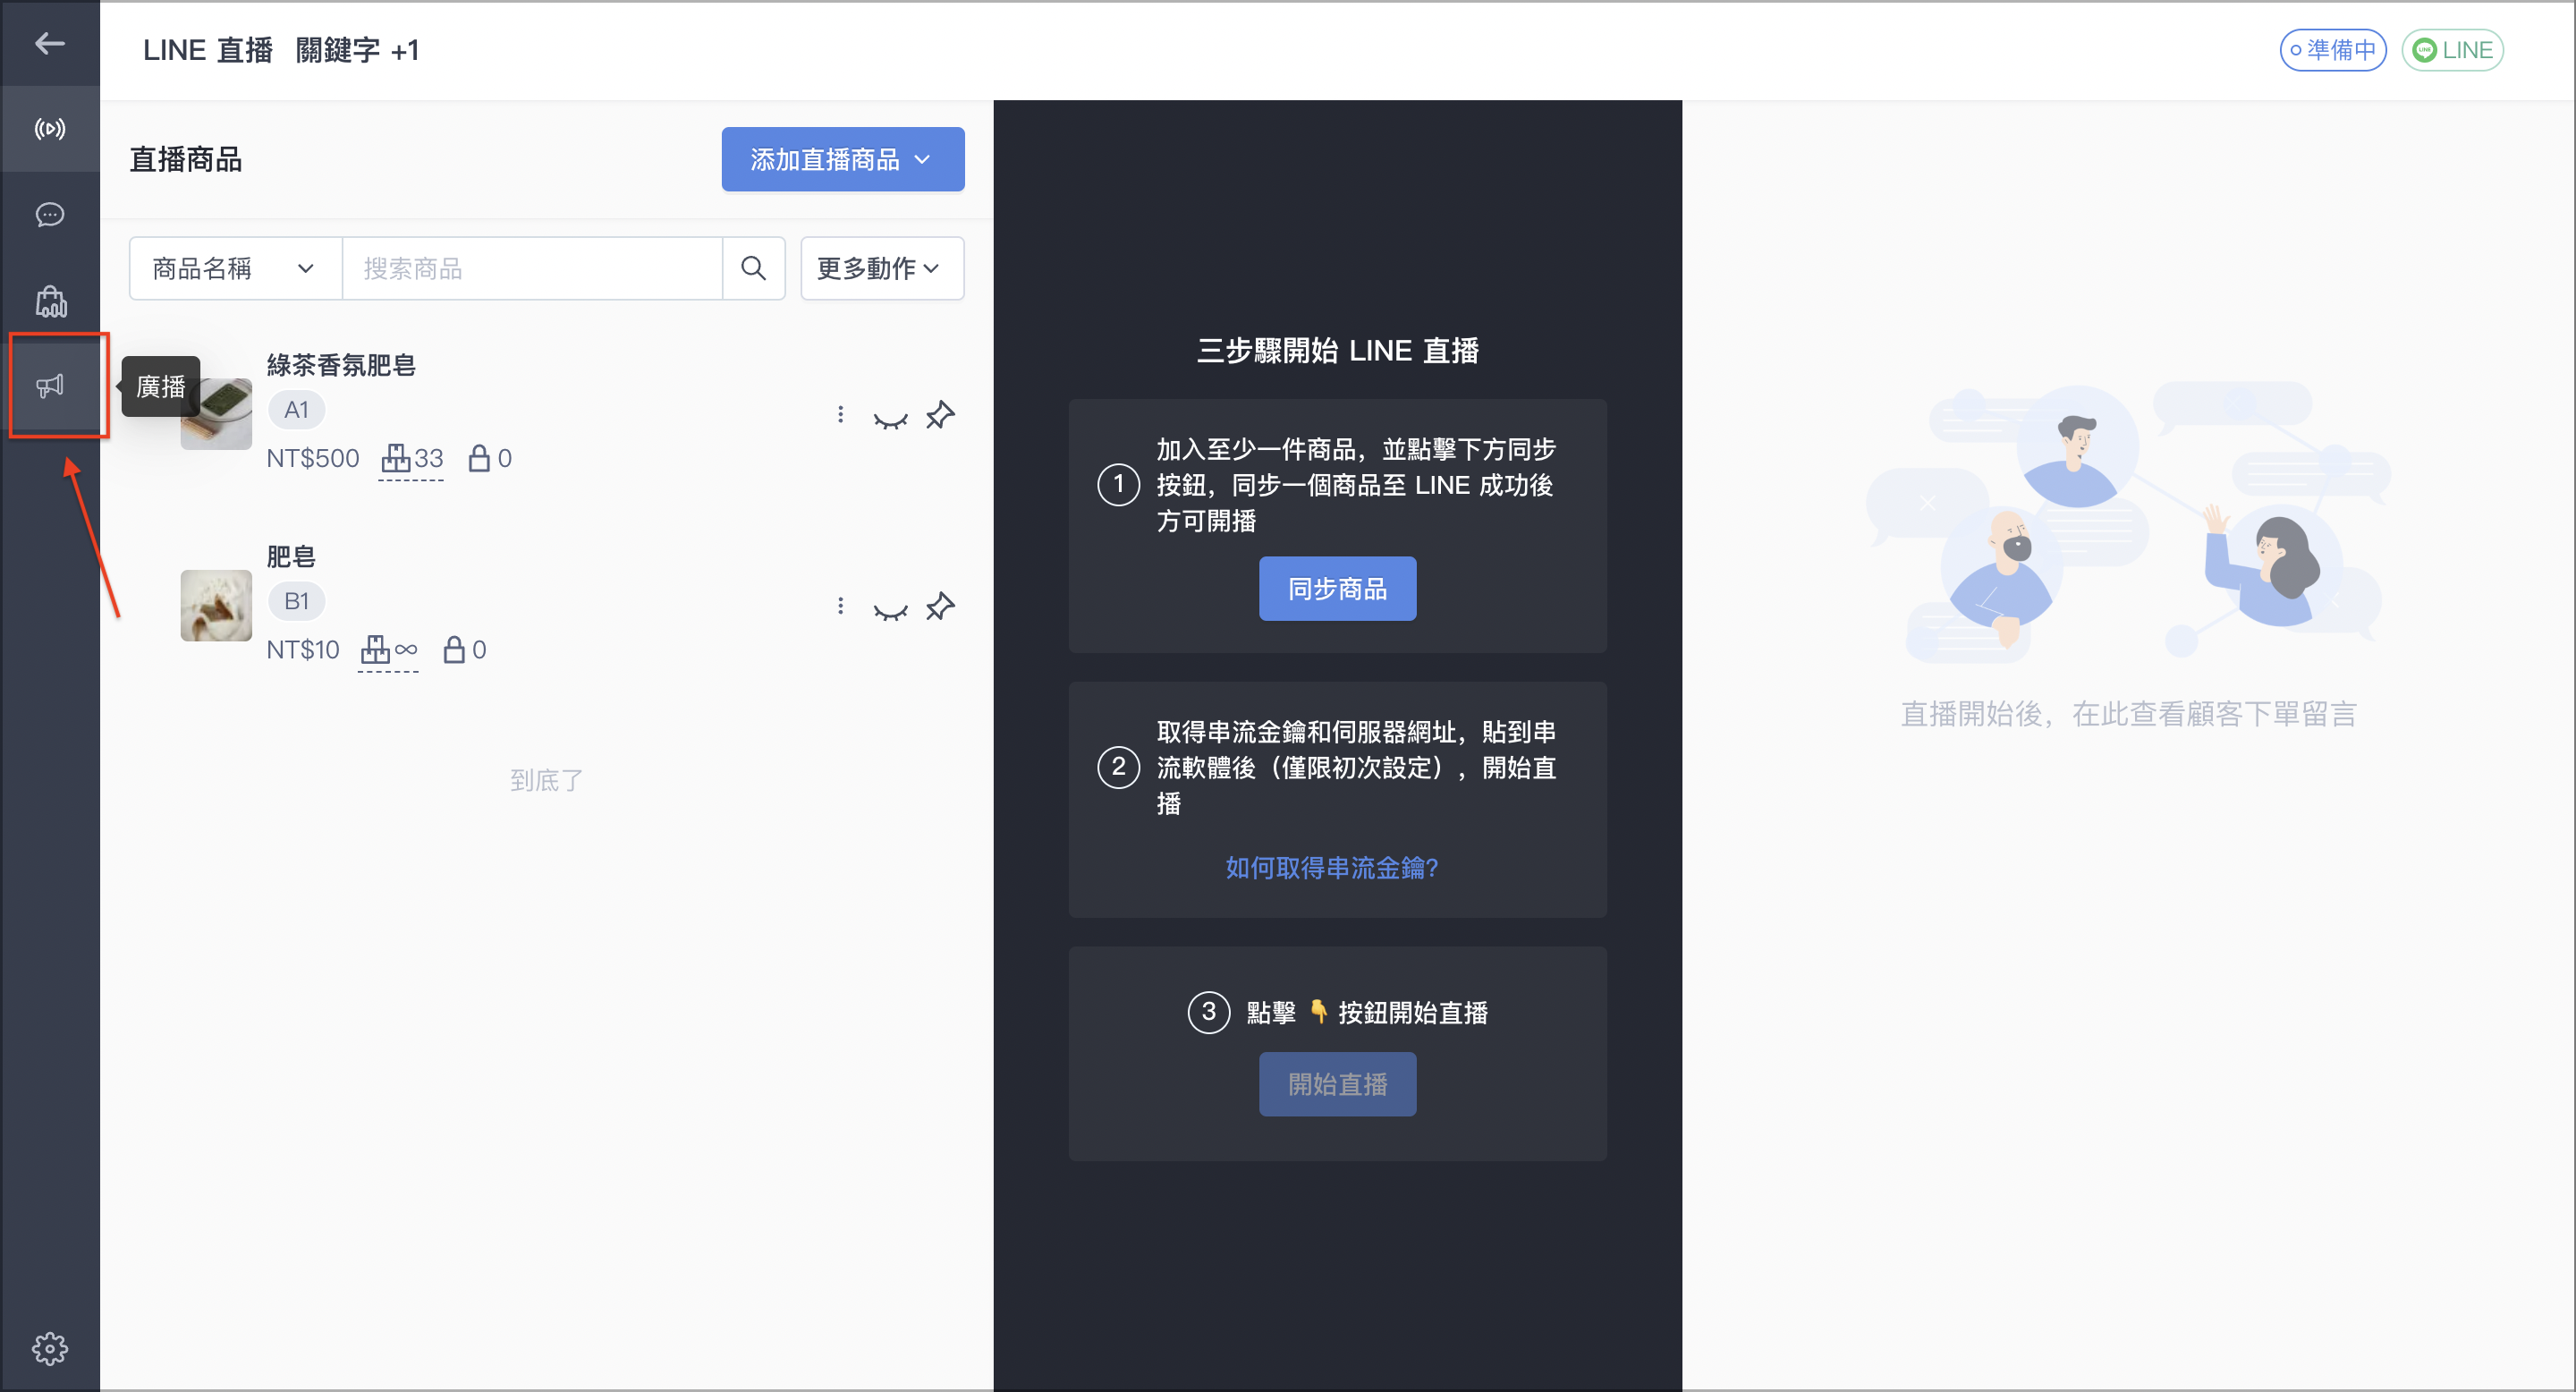The width and height of the screenshot is (2576, 1392).
Task: Open the shopping bag stats sidebar icon
Action: click(50, 301)
